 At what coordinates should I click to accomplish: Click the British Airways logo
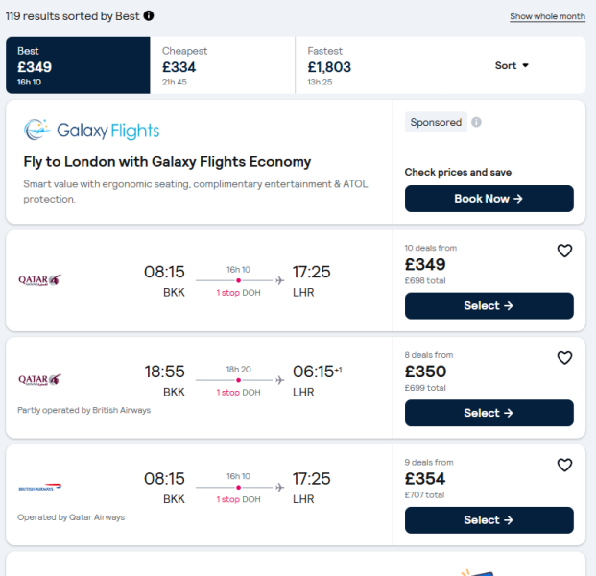coord(40,487)
